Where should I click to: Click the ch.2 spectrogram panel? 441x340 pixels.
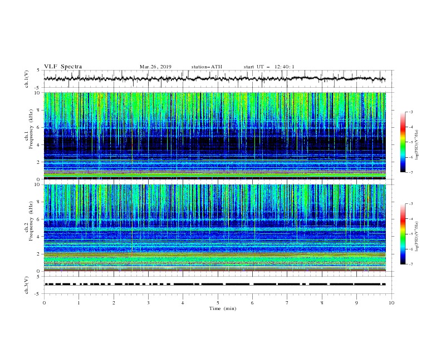point(215,228)
